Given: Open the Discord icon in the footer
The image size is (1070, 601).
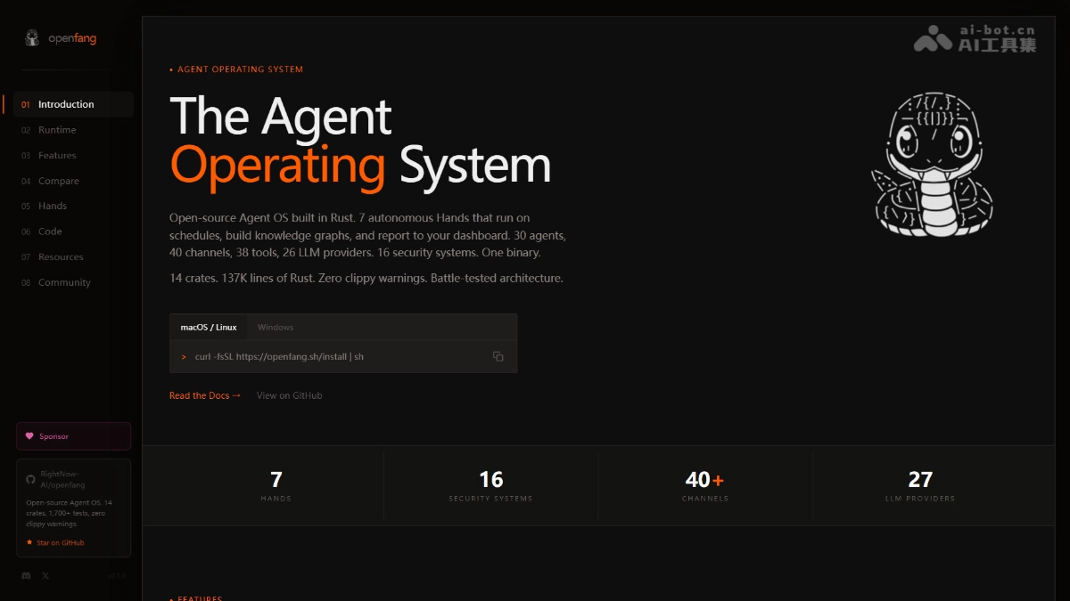Looking at the screenshot, I should point(28,576).
